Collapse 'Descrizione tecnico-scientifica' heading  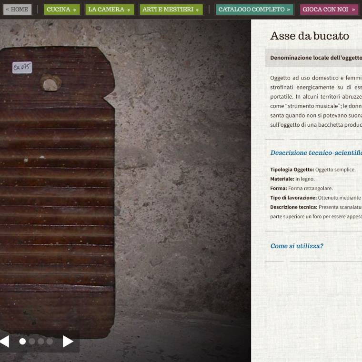[x=316, y=152]
